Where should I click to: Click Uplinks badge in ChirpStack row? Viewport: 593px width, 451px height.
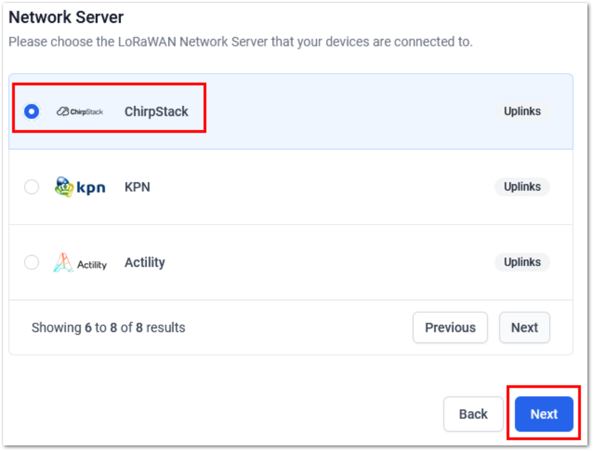(522, 112)
